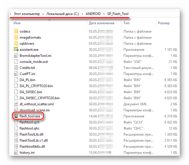Select the DA_PL.bin file icon
The width and height of the screenshot is (189, 165).
16,80
